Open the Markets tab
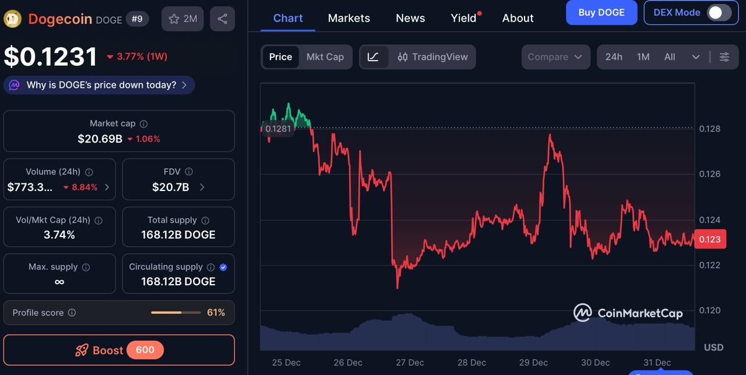Viewport: 746px width, 375px height. pos(349,18)
